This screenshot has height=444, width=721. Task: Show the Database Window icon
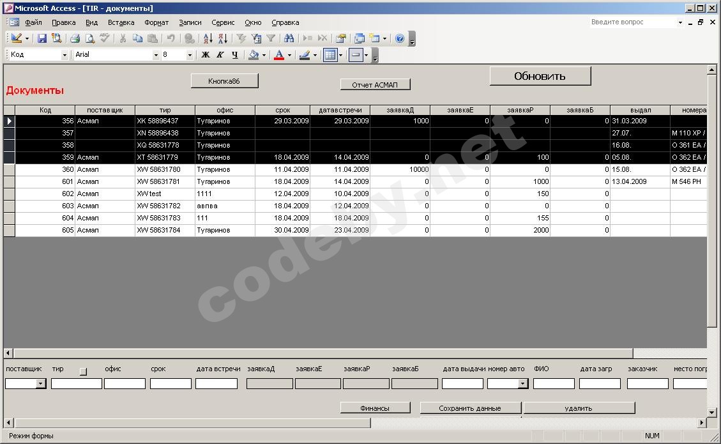(x=359, y=38)
